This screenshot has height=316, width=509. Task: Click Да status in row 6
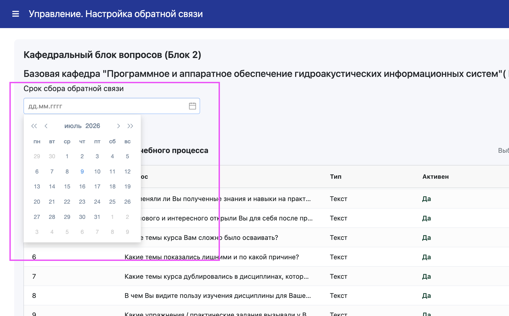pos(426,257)
